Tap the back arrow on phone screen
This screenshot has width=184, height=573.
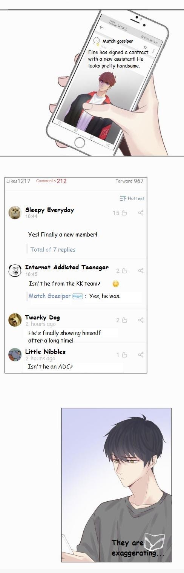click(x=101, y=27)
